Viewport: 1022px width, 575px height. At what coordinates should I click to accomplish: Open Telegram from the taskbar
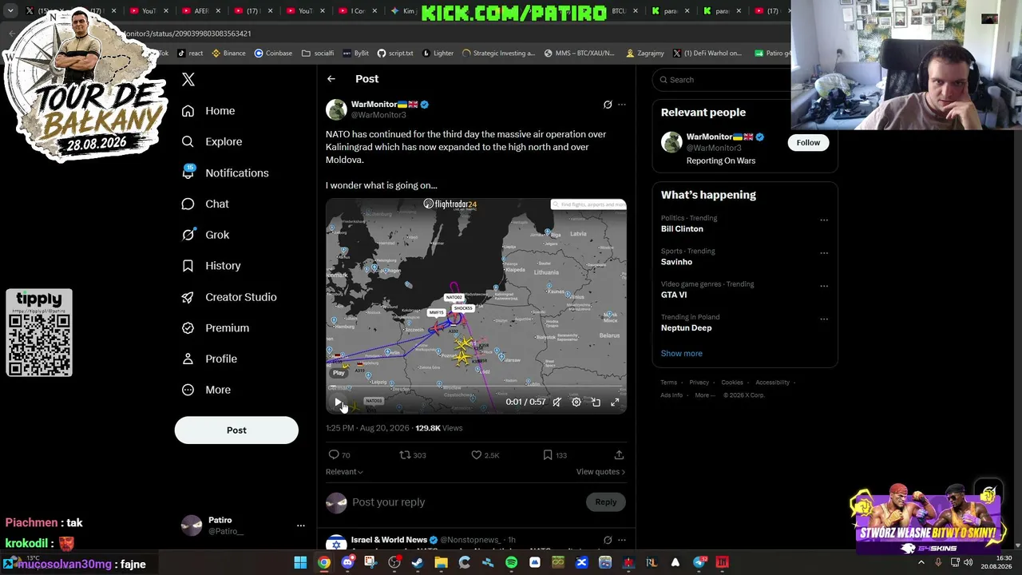click(699, 563)
